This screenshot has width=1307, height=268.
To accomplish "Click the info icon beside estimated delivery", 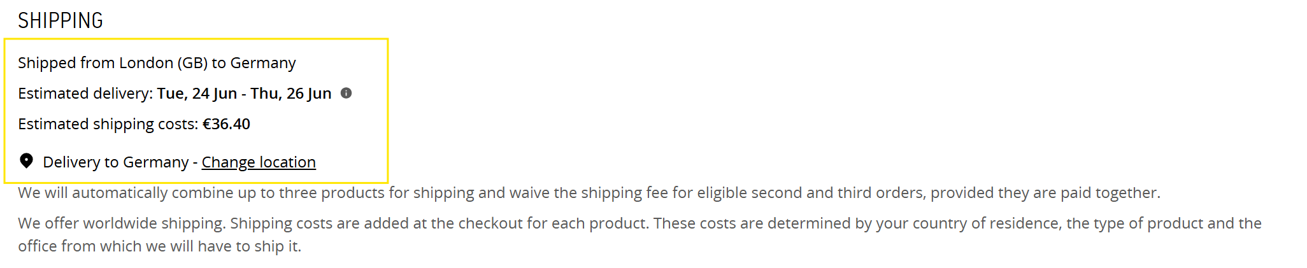I will point(346,93).
